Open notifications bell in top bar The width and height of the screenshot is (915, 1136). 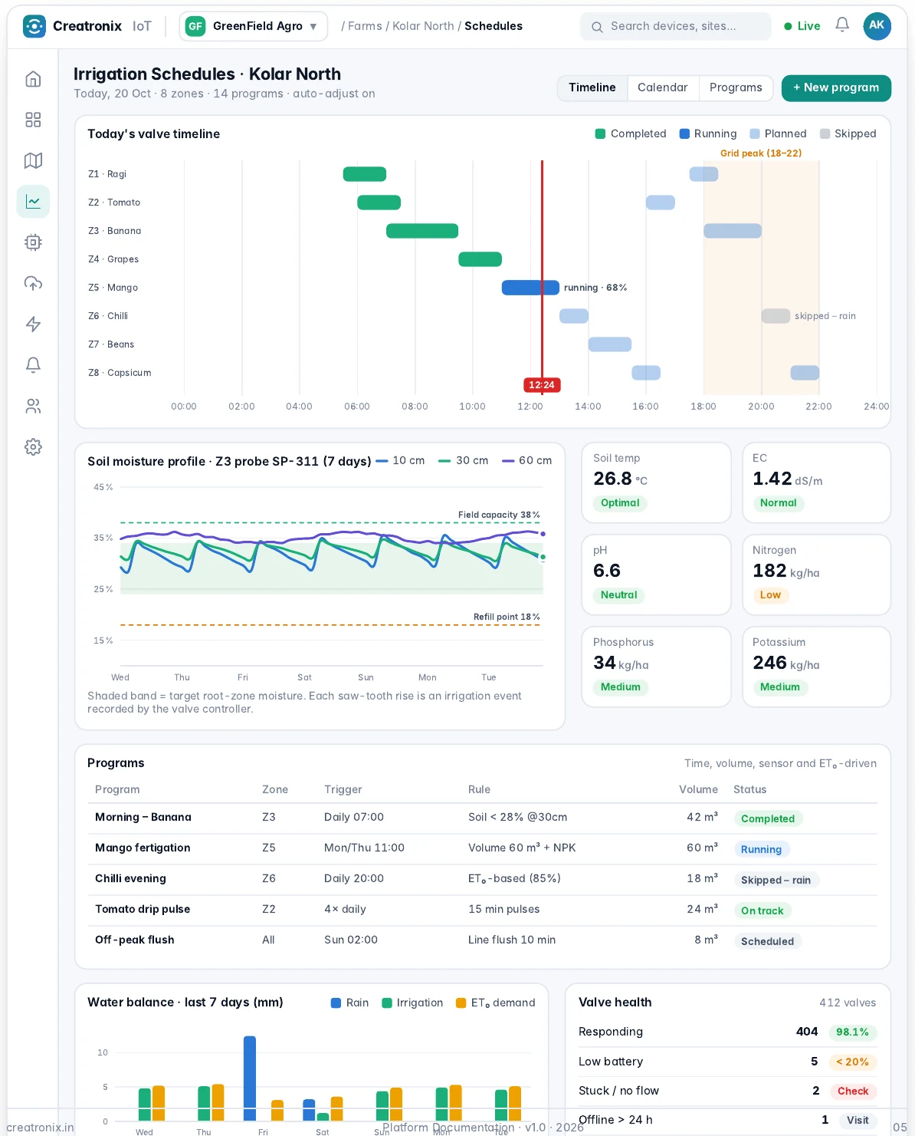[x=842, y=25]
